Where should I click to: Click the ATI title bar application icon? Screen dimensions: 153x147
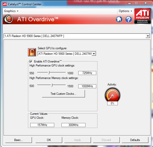tap(5, 4)
